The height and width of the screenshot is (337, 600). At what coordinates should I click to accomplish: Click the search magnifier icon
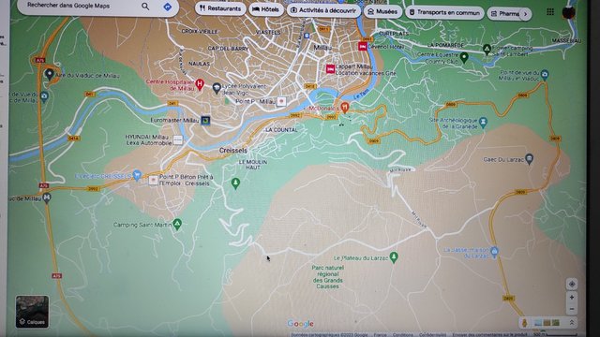tap(145, 7)
